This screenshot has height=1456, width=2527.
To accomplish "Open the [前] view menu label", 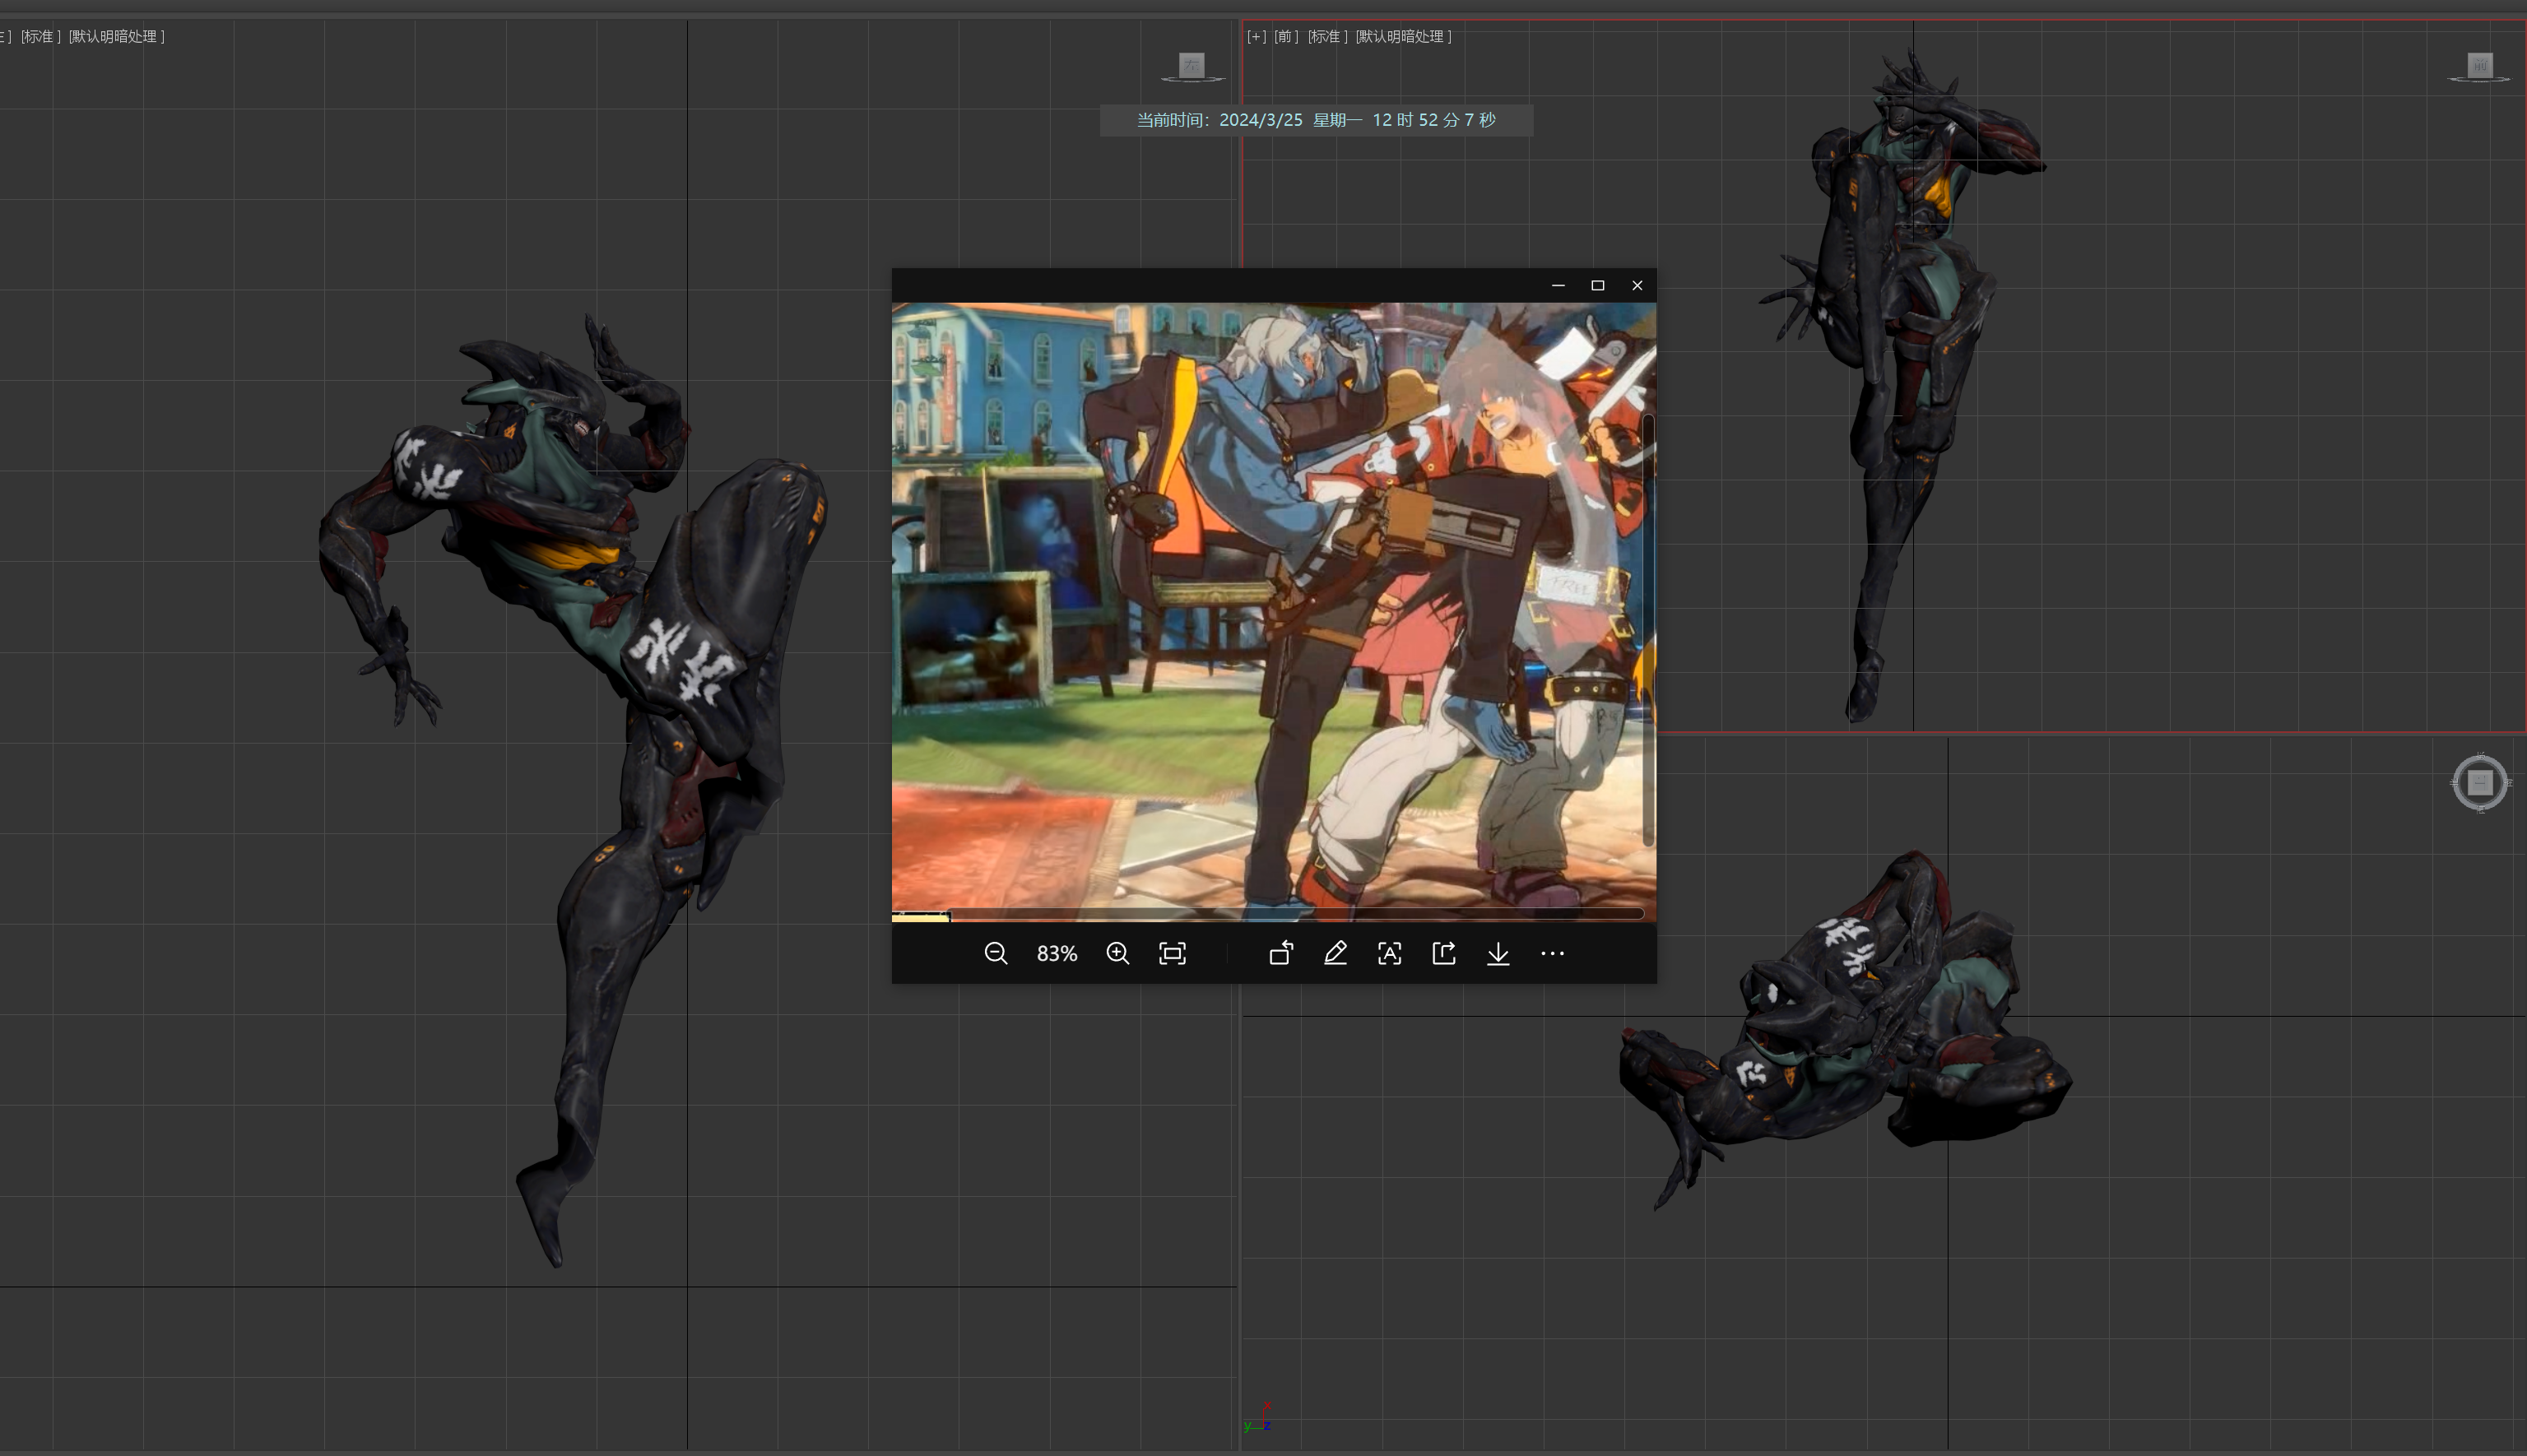I will 1286,36.
